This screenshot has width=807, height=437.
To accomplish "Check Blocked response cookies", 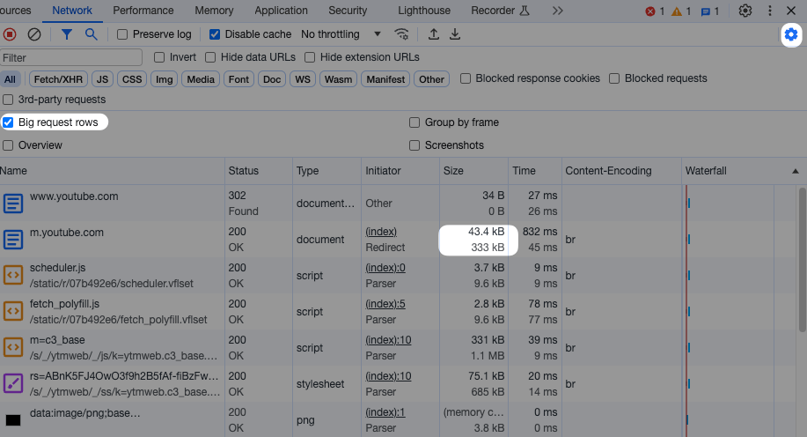I will coord(466,78).
